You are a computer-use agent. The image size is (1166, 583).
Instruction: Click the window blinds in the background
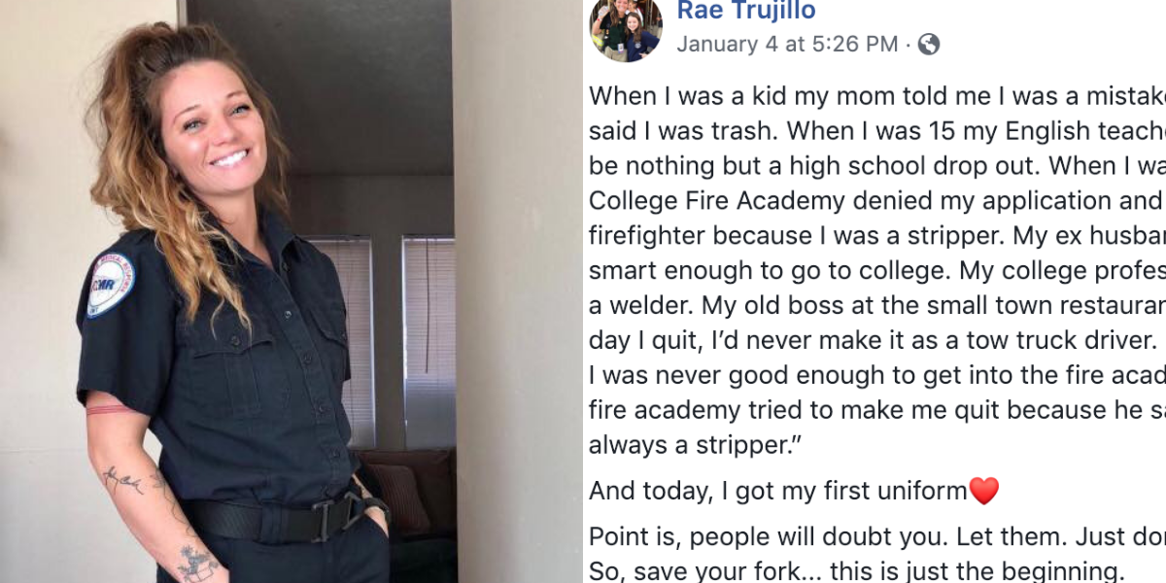click(429, 340)
